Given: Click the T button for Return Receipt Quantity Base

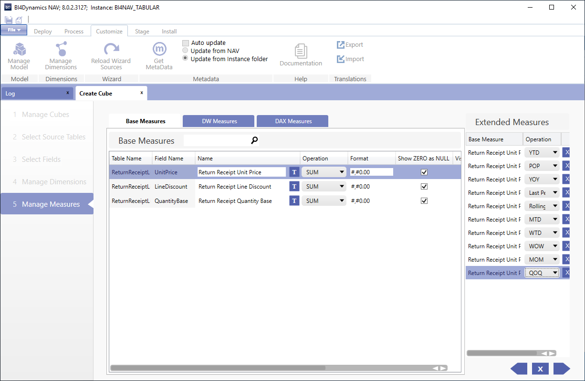Looking at the screenshot, I should [294, 201].
